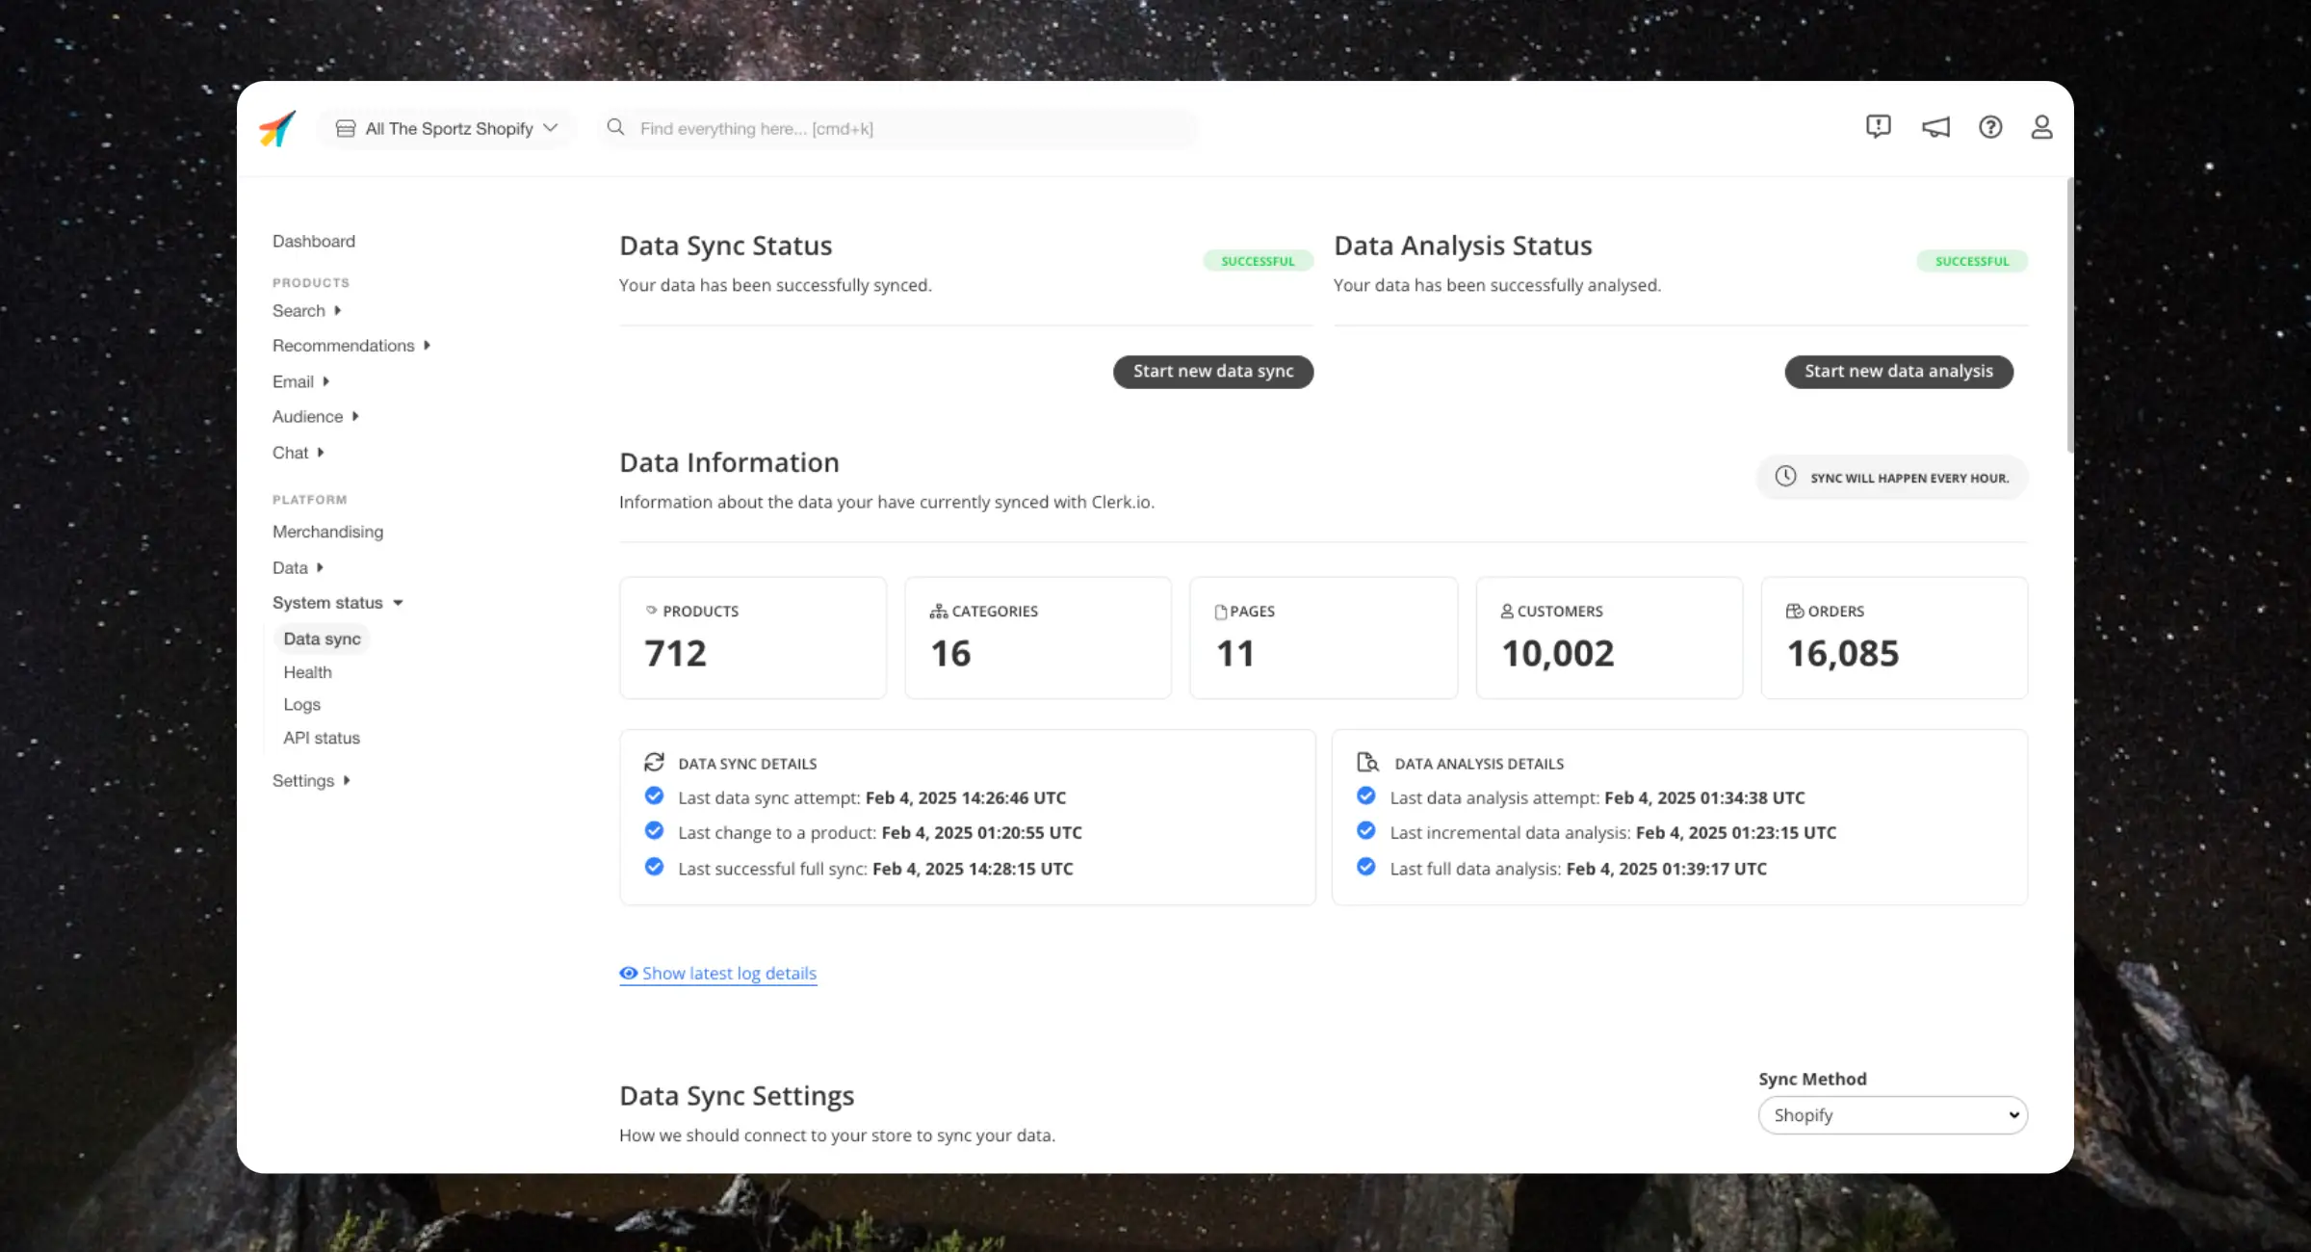Click the tag icon on the Products card
Screen dimensions: 2311x1252
[652, 611]
